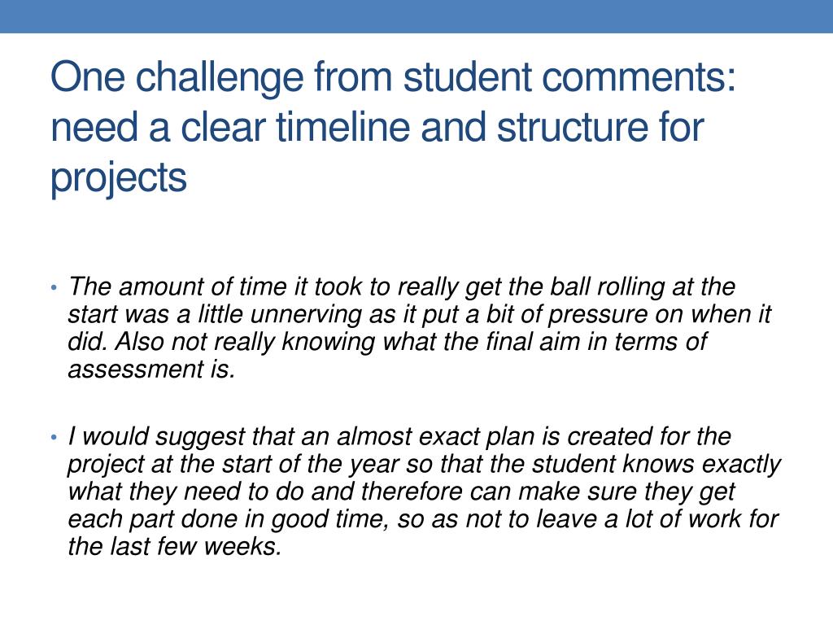Viewport: 833px width, 625px height.
Task: Click the final line "the last few weeks."
Action: [x=175, y=548]
